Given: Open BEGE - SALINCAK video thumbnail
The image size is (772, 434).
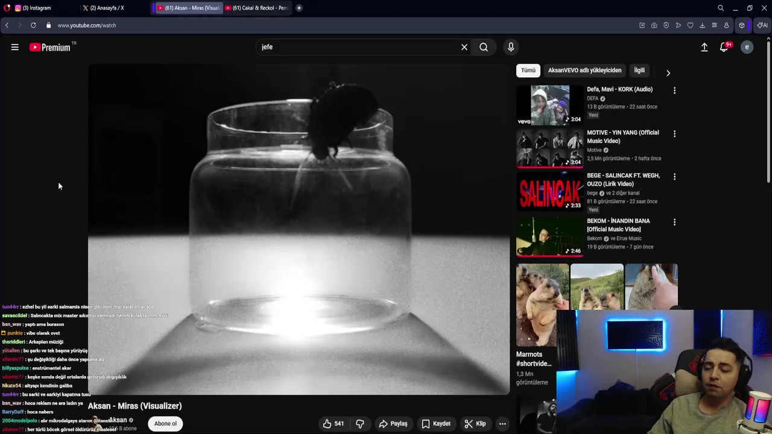Looking at the screenshot, I should point(550,191).
